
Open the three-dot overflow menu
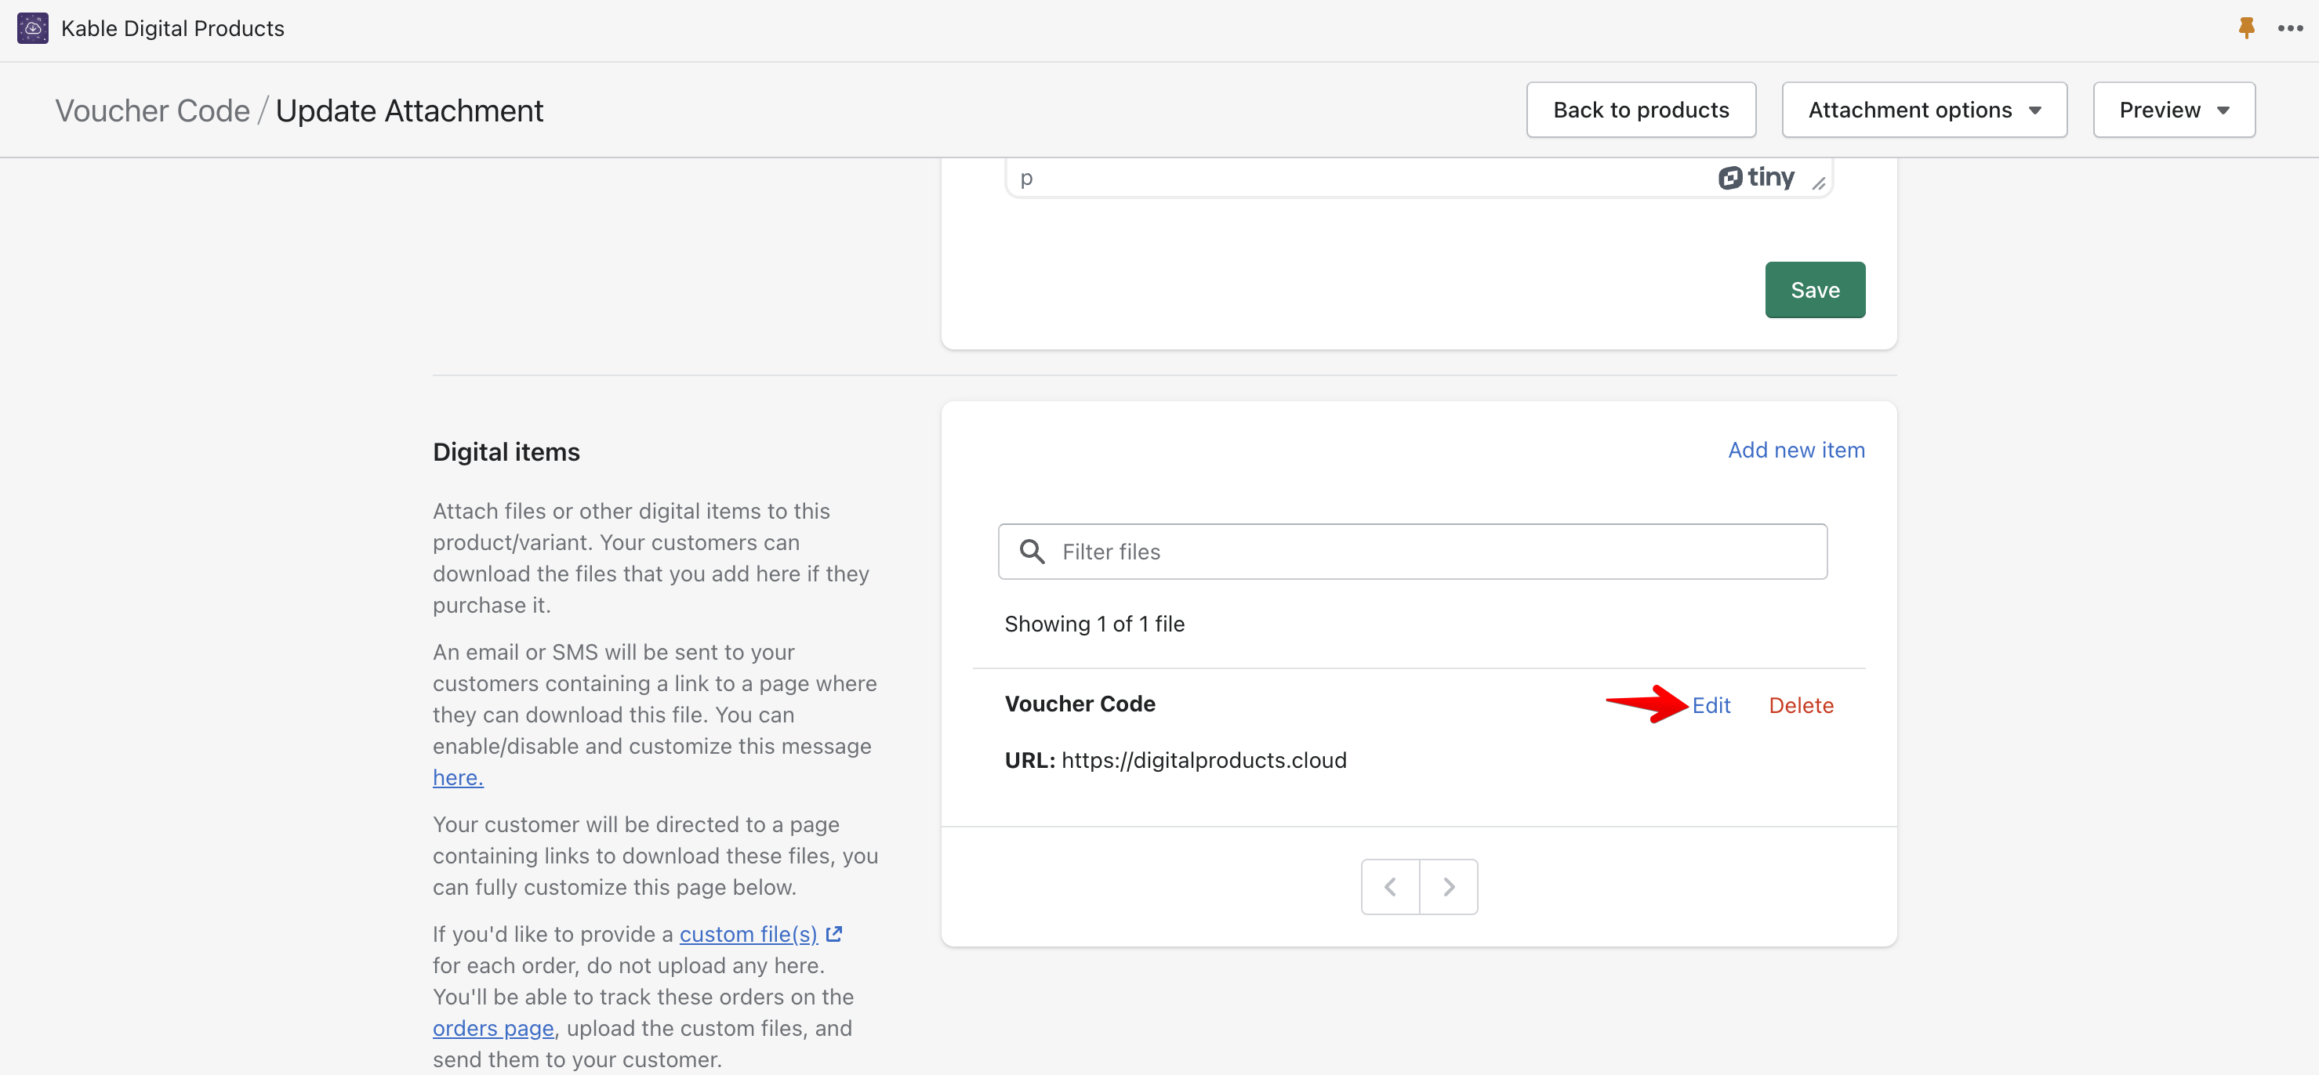[2290, 28]
